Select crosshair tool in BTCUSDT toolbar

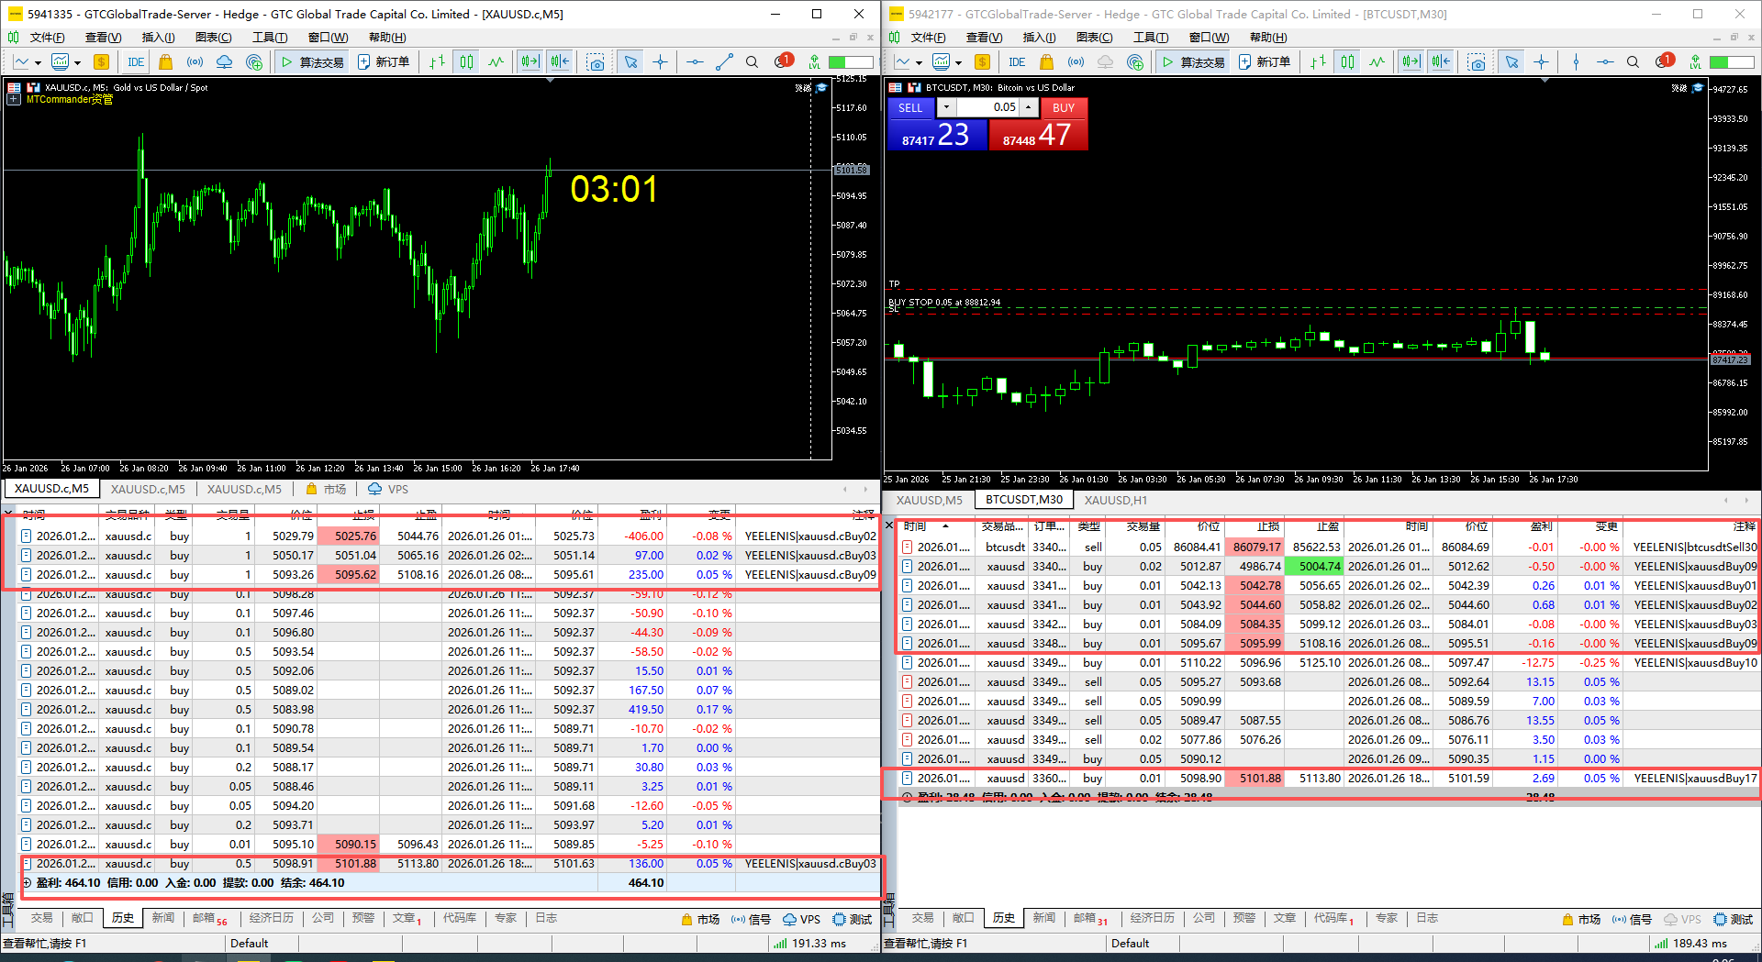(1541, 62)
